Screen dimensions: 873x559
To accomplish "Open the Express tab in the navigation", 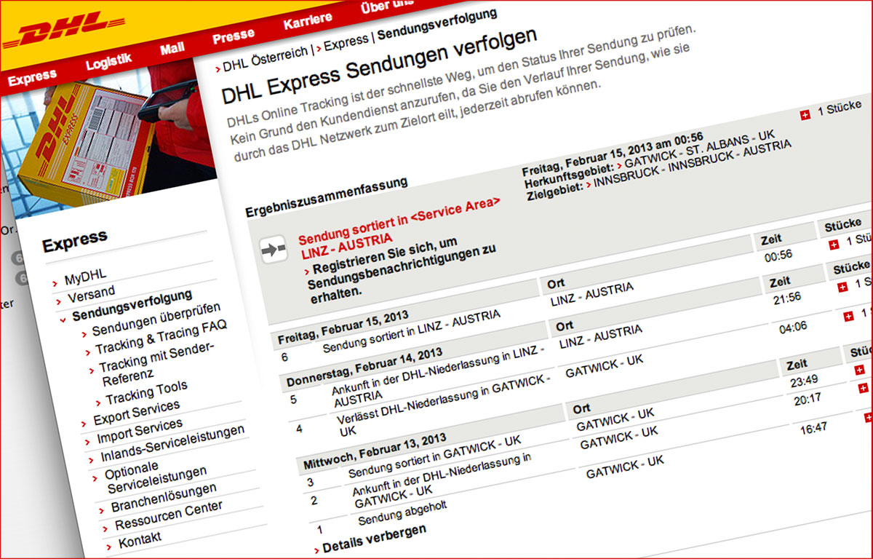I will coord(32,76).
